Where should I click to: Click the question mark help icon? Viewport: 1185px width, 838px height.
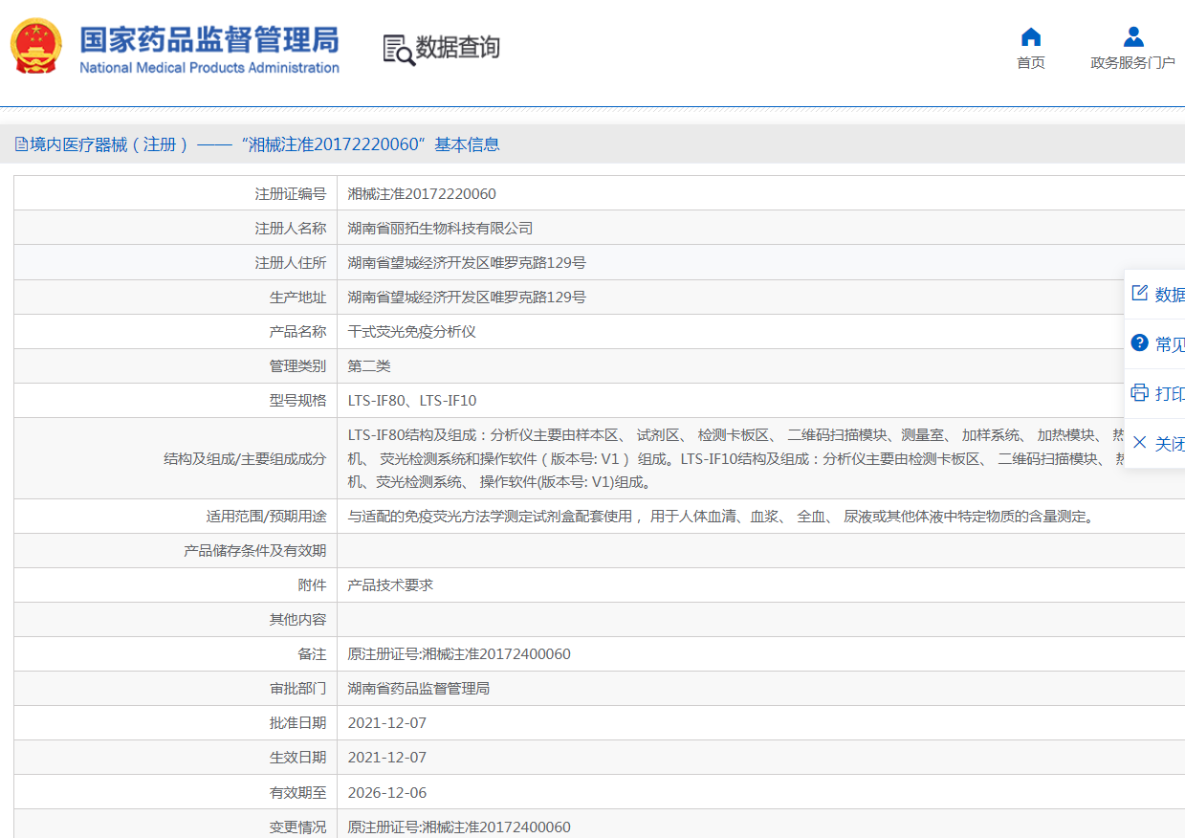pos(1139,342)
